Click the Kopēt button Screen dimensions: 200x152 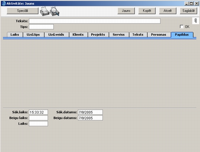pyautogui.click(x=147, y=11)
